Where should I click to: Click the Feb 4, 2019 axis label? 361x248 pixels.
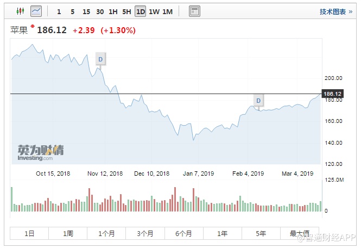248,173
